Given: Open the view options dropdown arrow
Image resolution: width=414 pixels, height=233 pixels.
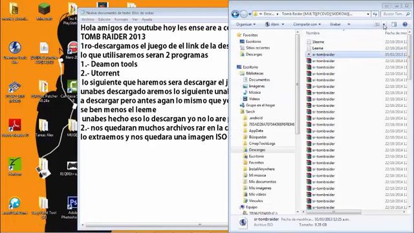Looking at the screenshot, I should (x=384, y=25).
